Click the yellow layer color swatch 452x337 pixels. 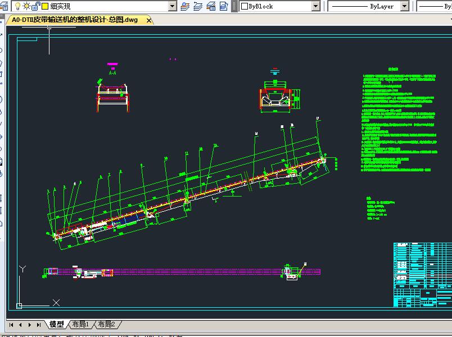click(x=45, y=6)
